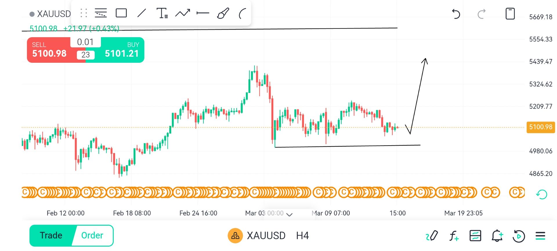Screen dimensions: 557x251
Task: Switch to the Trade tab
Action: [51, 235]
